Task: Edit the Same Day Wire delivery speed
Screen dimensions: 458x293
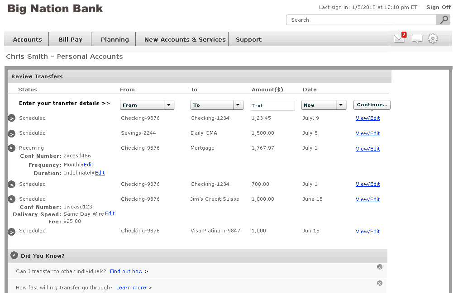Action: coord(110,213)
